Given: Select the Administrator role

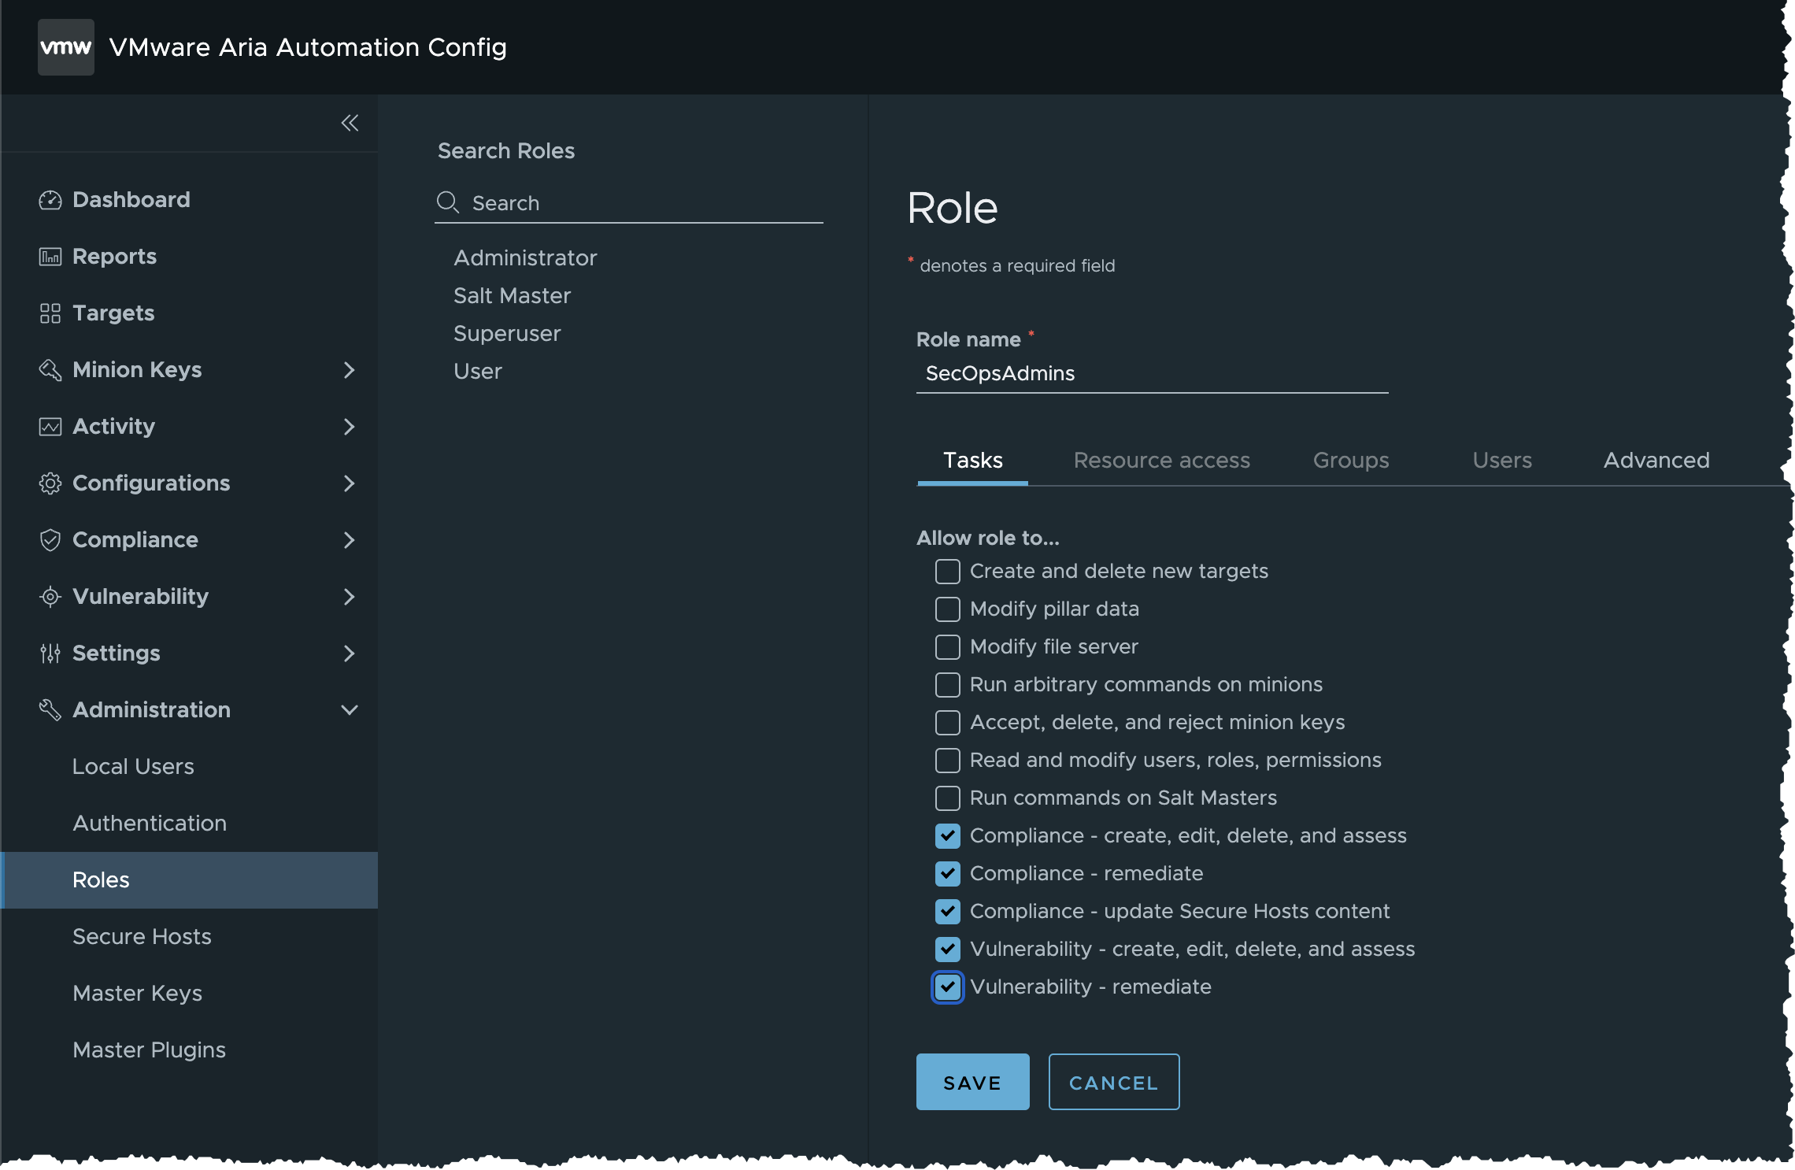Looking at the screenshot, I should pos(525,258).
